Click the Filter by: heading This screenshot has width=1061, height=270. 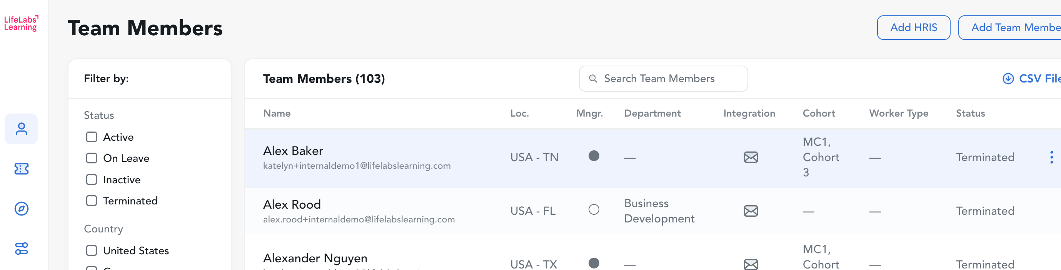pyautogui.click(x=106, y=78)
